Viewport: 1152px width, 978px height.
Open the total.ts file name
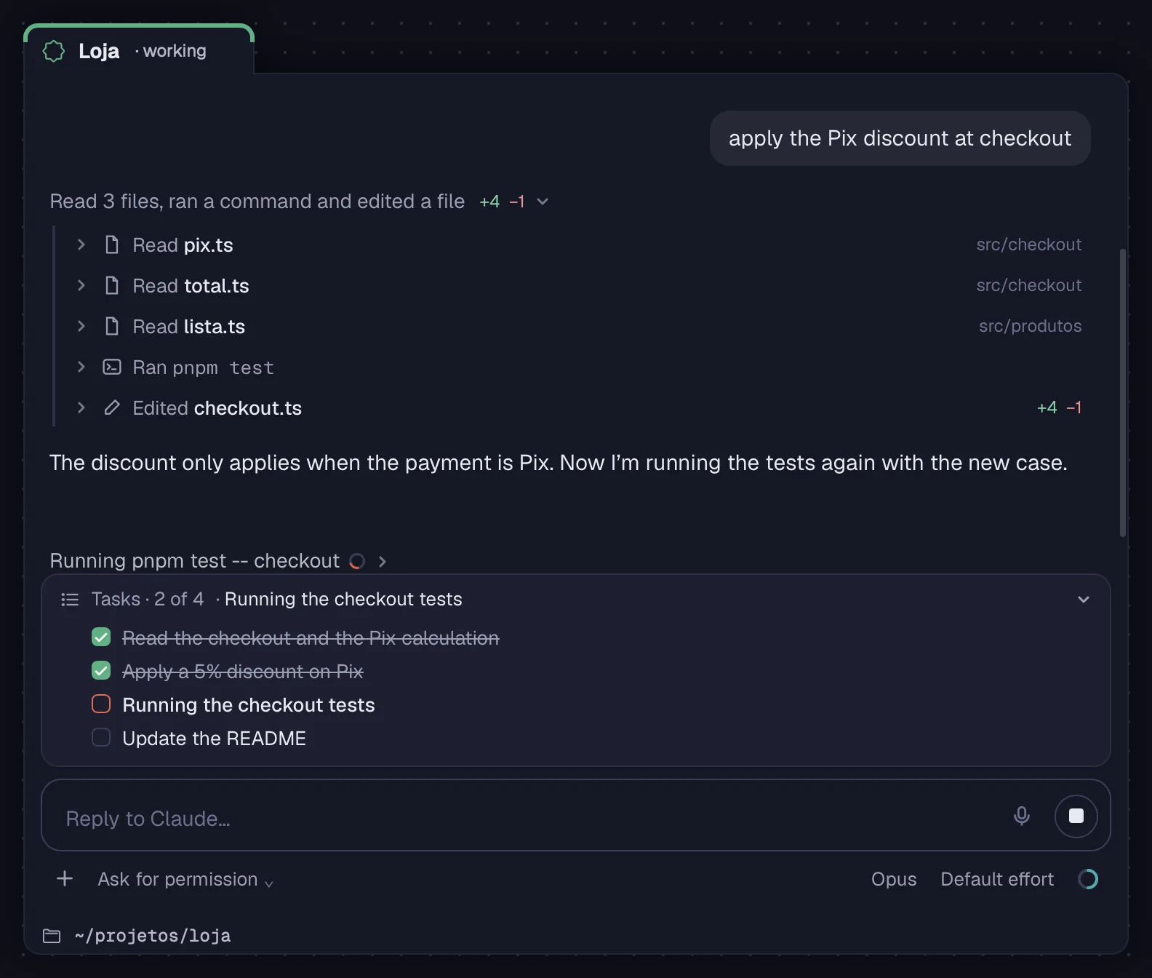click(216, 286)
